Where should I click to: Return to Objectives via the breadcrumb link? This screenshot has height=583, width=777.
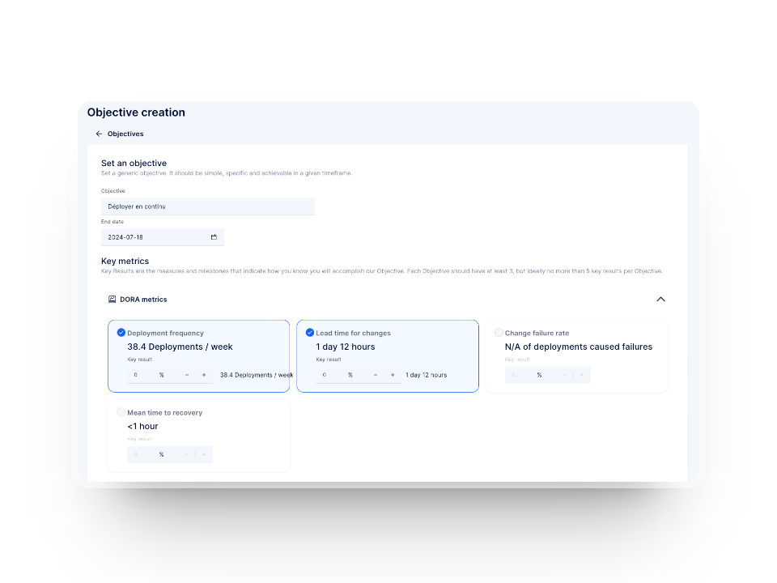(126, 134)
